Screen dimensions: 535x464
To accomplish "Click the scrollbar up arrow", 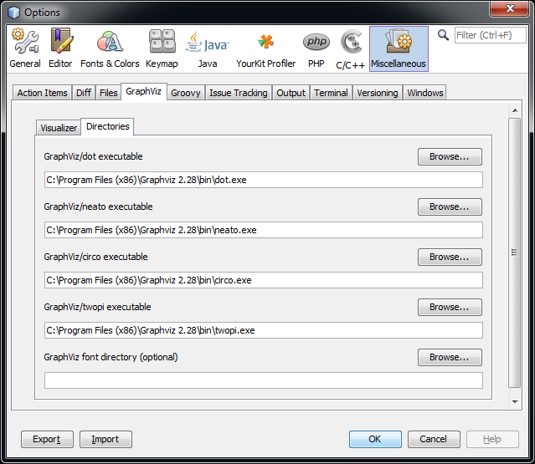I will tap(515, 110).
